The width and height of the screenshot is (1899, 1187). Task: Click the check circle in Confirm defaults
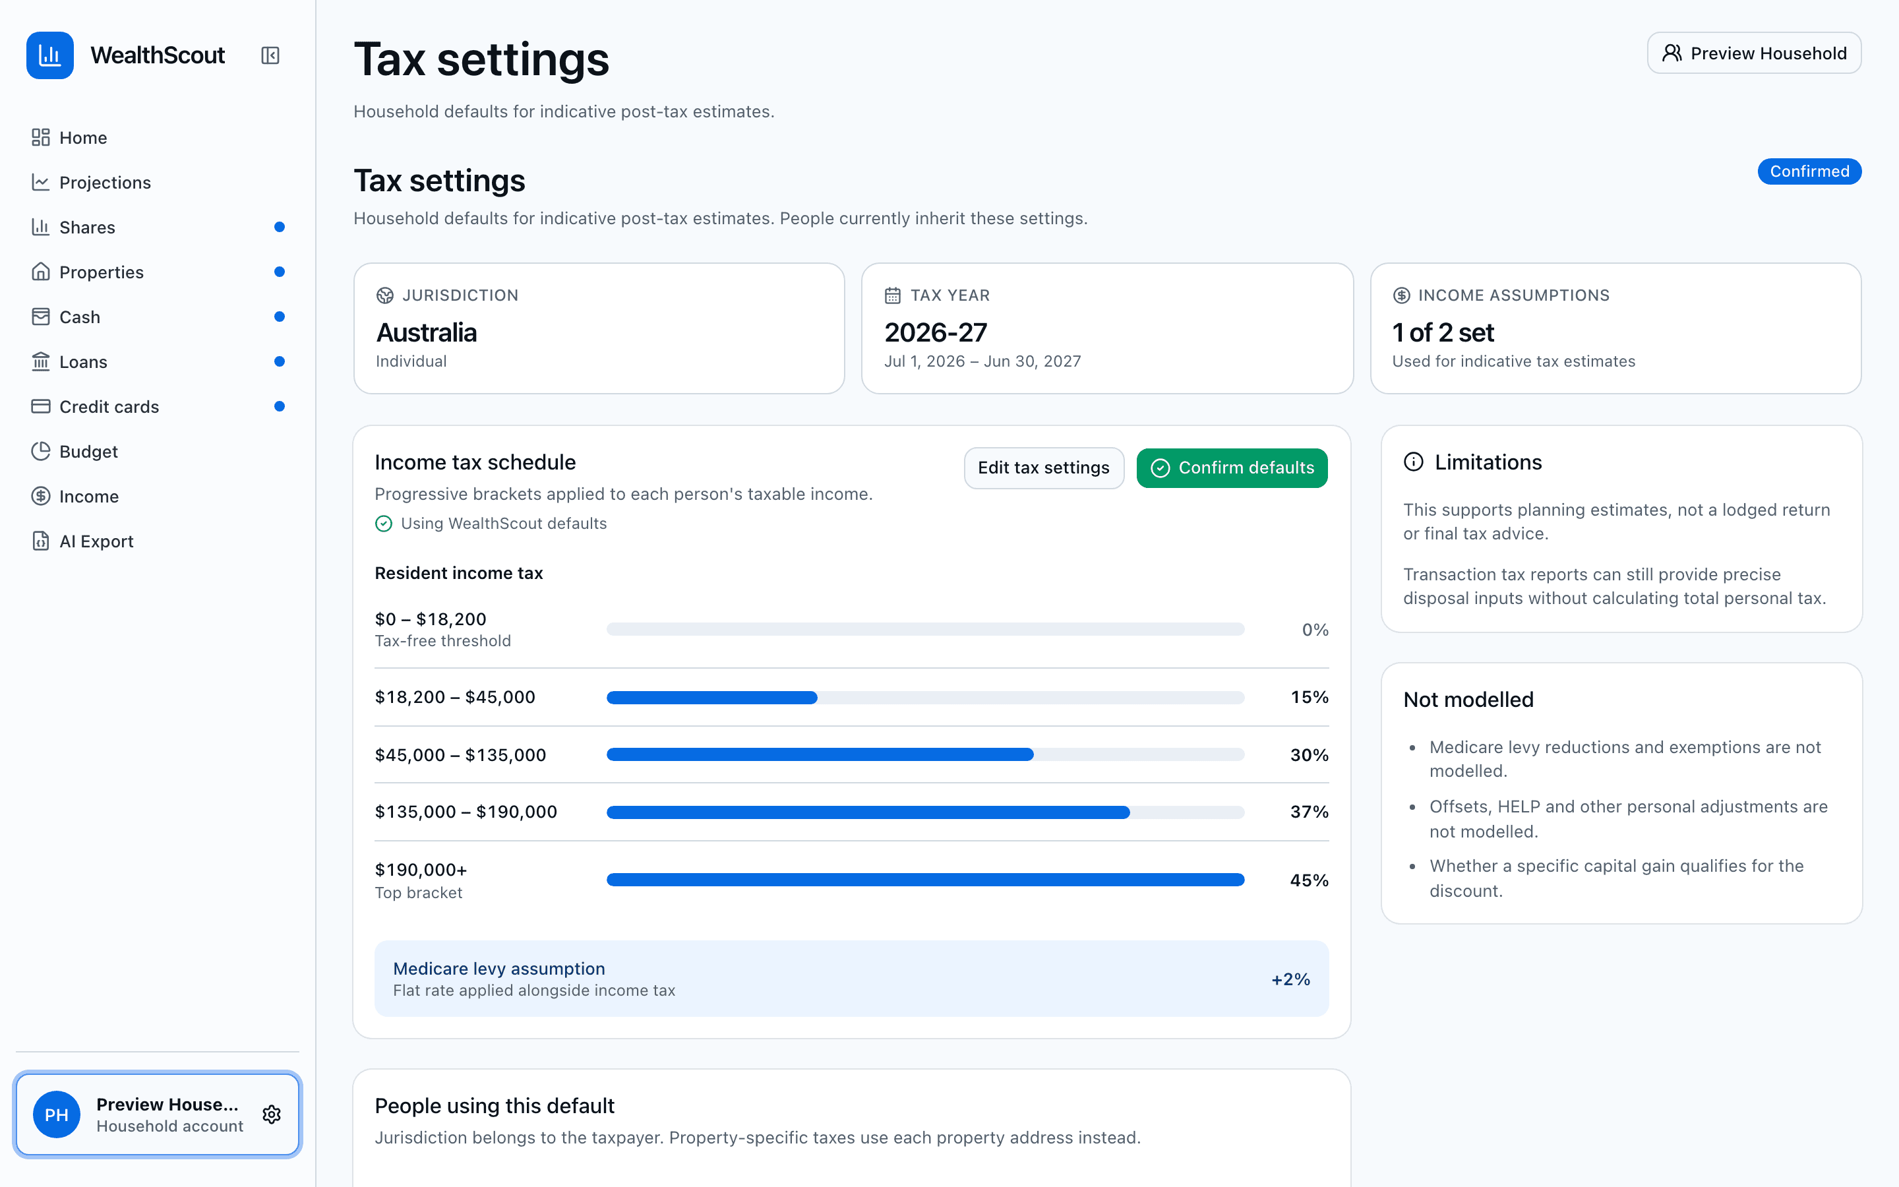pyautogui.click(x=1160, y=468)
